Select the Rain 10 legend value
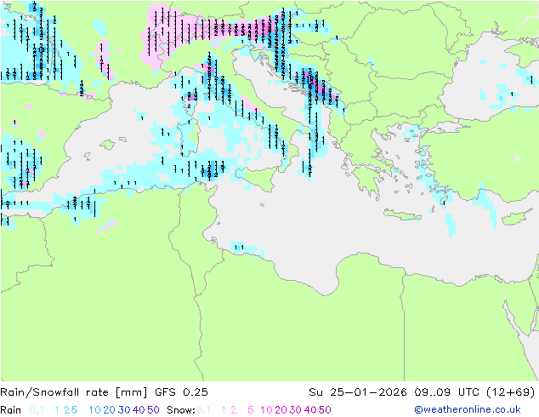Screen dimensions: 539x417 [94, 410]
